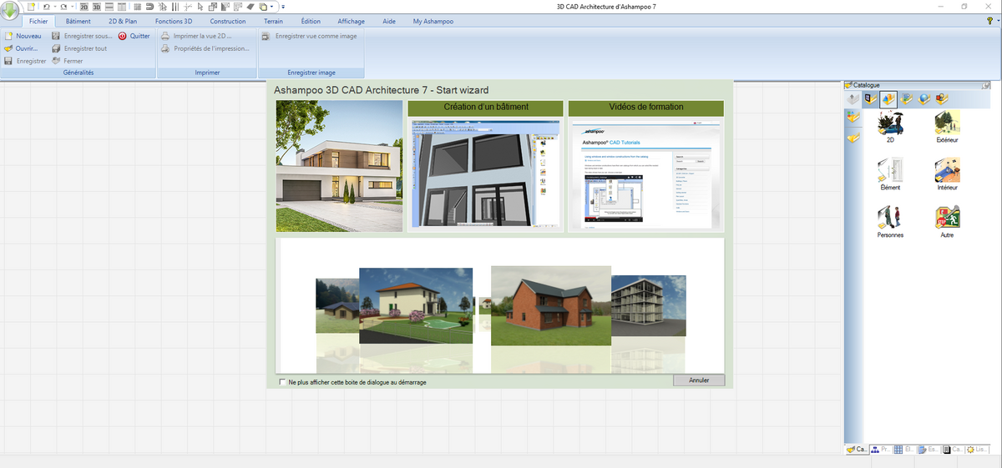Click the Vidéos de formation header
1002x468 pixels.
coord(645,108)
